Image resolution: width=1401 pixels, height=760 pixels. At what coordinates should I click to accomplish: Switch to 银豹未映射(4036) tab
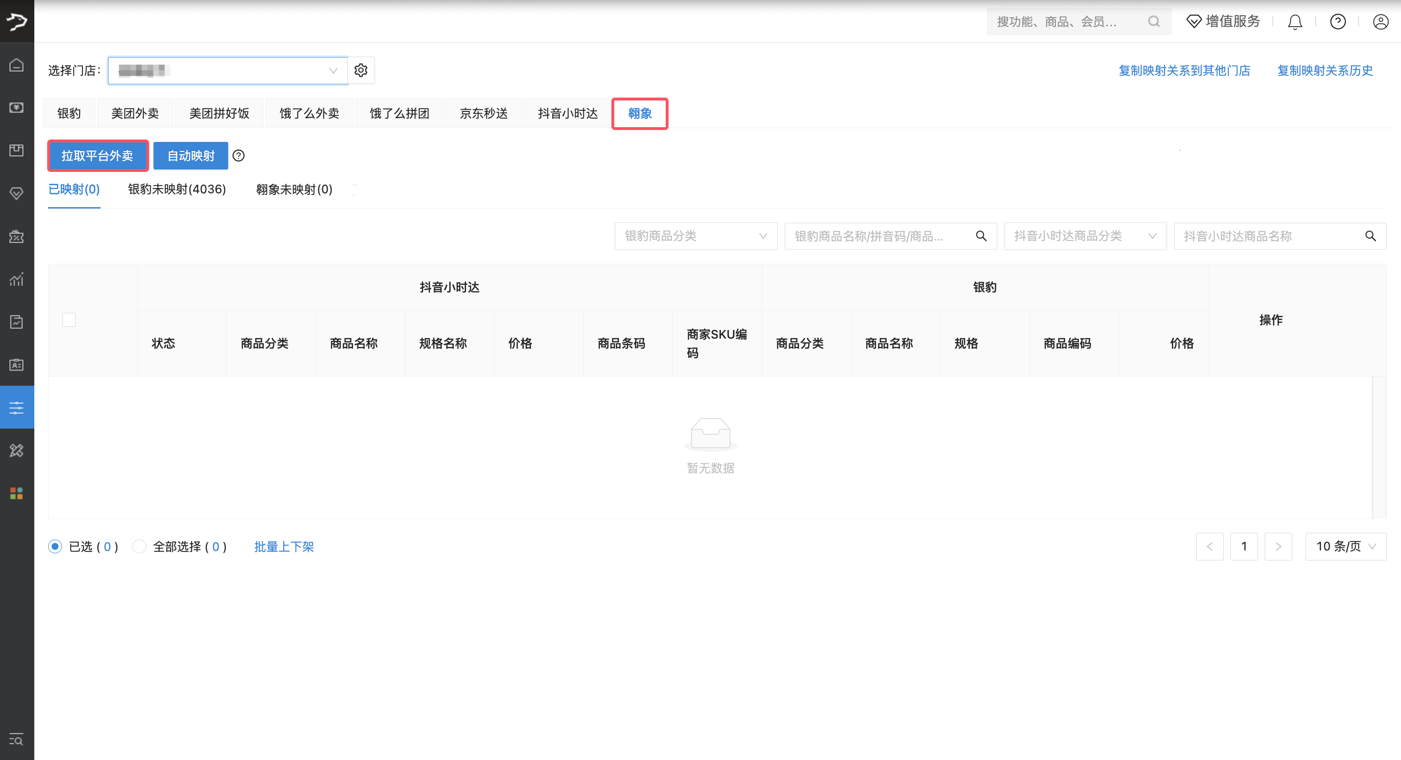(177, 189)
